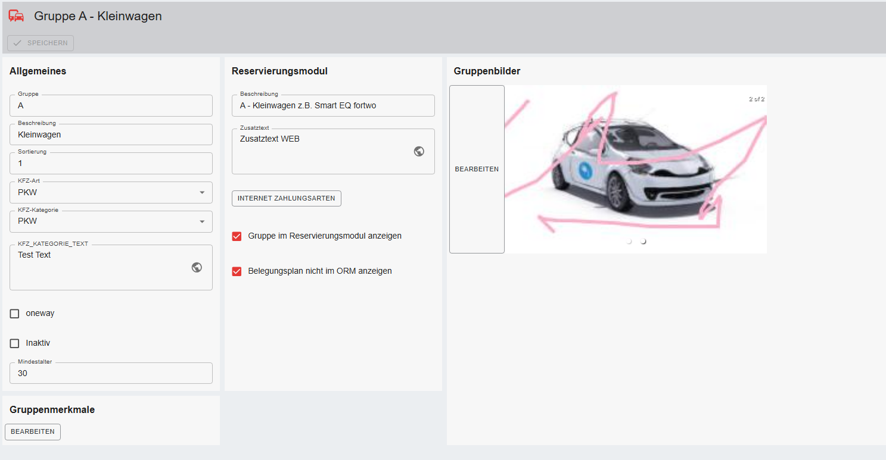Uncheck Belegungsplan nicht im ORM anzeigen
Screen dimensions: 886x460
tap(237, 271)
